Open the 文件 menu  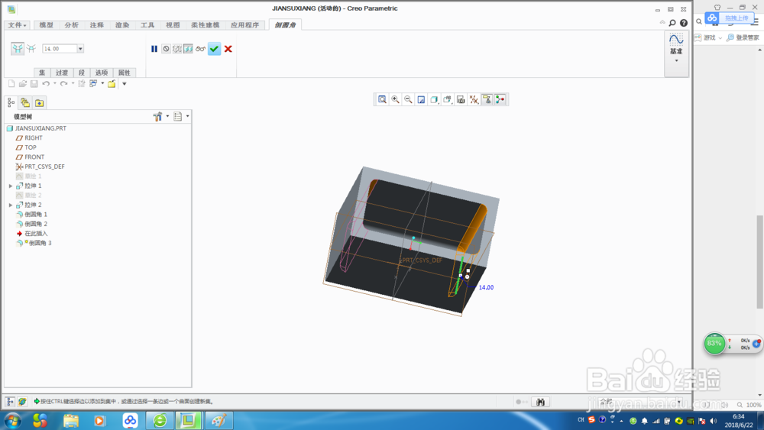17,25
